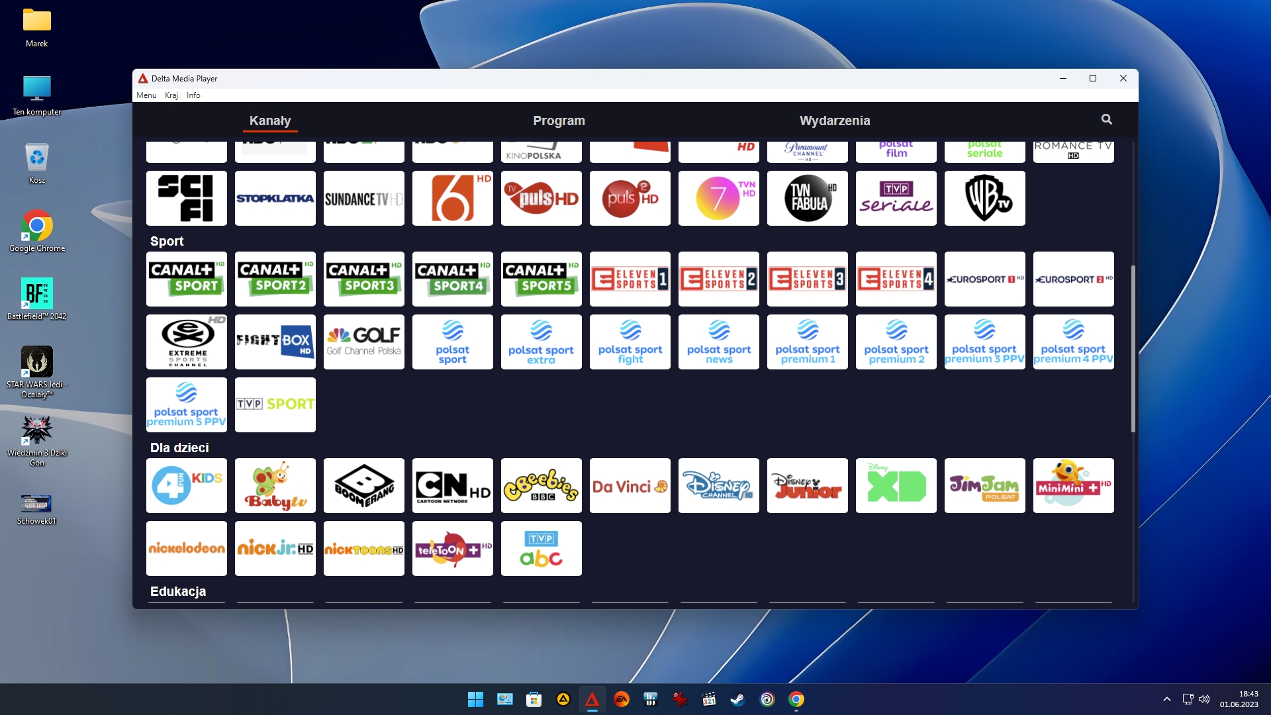Choose the Nick Jr. HD channel
Viewport: 1271px width, 715px height.
click(275, 549)
